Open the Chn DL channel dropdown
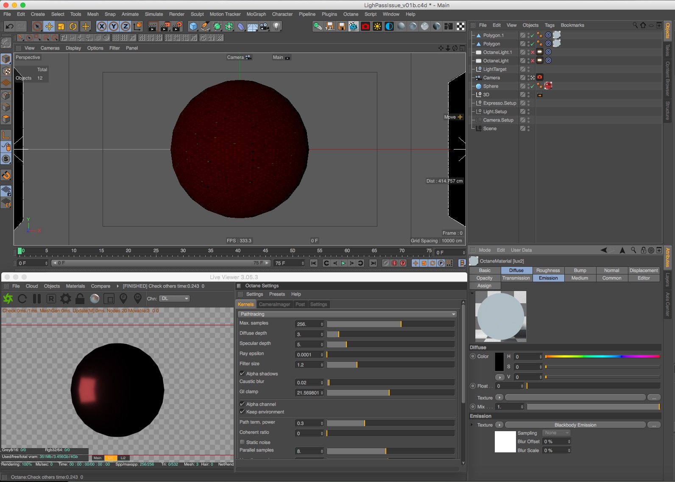Viewport: 675px width, 482px height. (174, 299)
